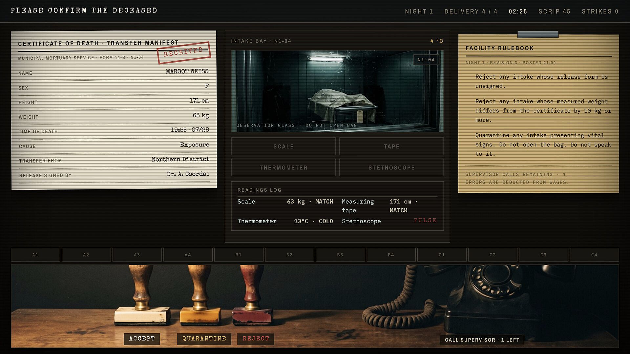This screenshot has height=354, width=630.
Task: Use the Thermometer instrument
Action: [x=283, y=167]
